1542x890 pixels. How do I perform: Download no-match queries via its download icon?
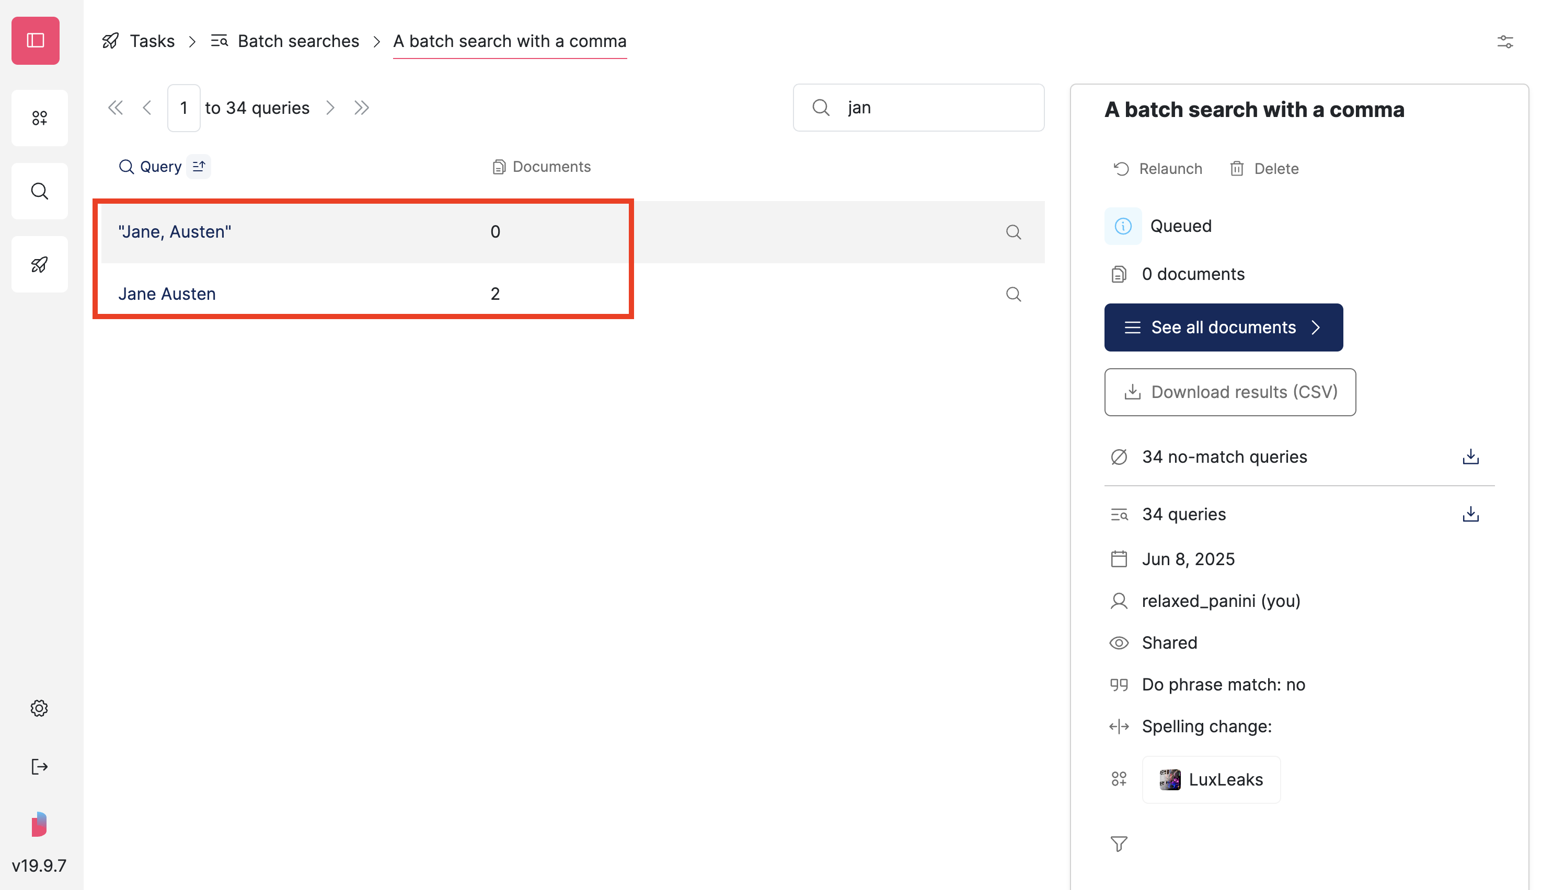pos(1470,456)
